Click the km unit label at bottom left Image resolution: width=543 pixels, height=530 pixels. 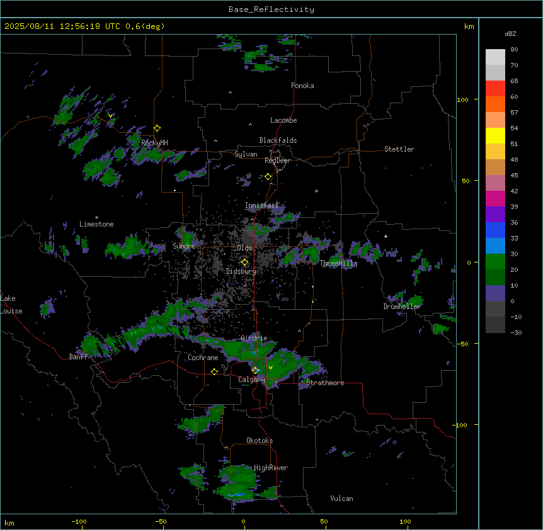[x=9, y=523]
